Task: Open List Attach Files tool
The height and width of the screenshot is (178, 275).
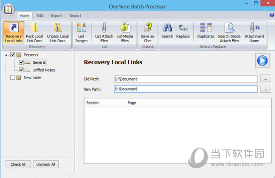Action: 104,32
